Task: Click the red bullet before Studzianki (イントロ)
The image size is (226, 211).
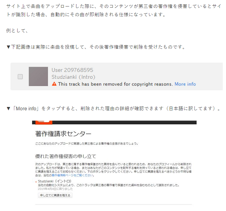Action: tap(36, 182)
